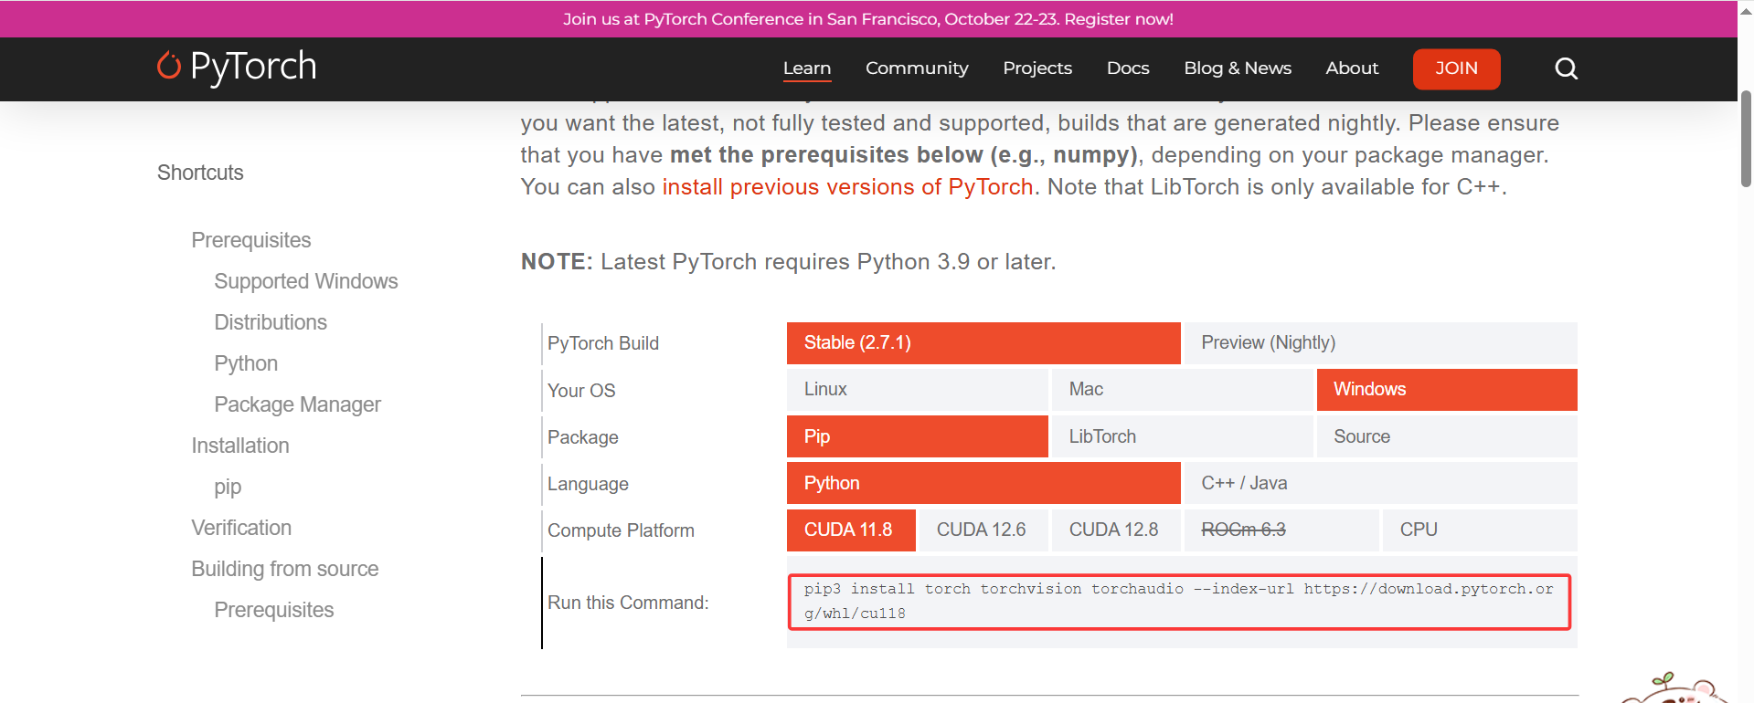Image resolution: width=1754 pixels, height=703 pixels.
Task: Click the pip3 install command text
Action: click(x=1179, y=602)
